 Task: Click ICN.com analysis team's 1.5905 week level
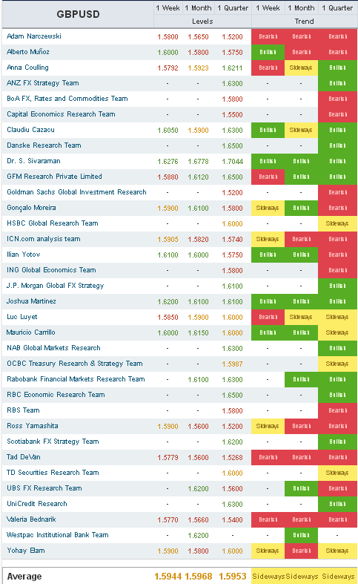coord(168,240)
